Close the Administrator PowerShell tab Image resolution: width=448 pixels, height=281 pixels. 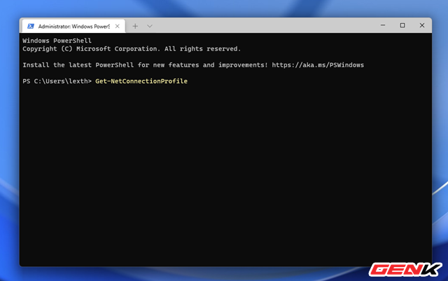point(117,26)
